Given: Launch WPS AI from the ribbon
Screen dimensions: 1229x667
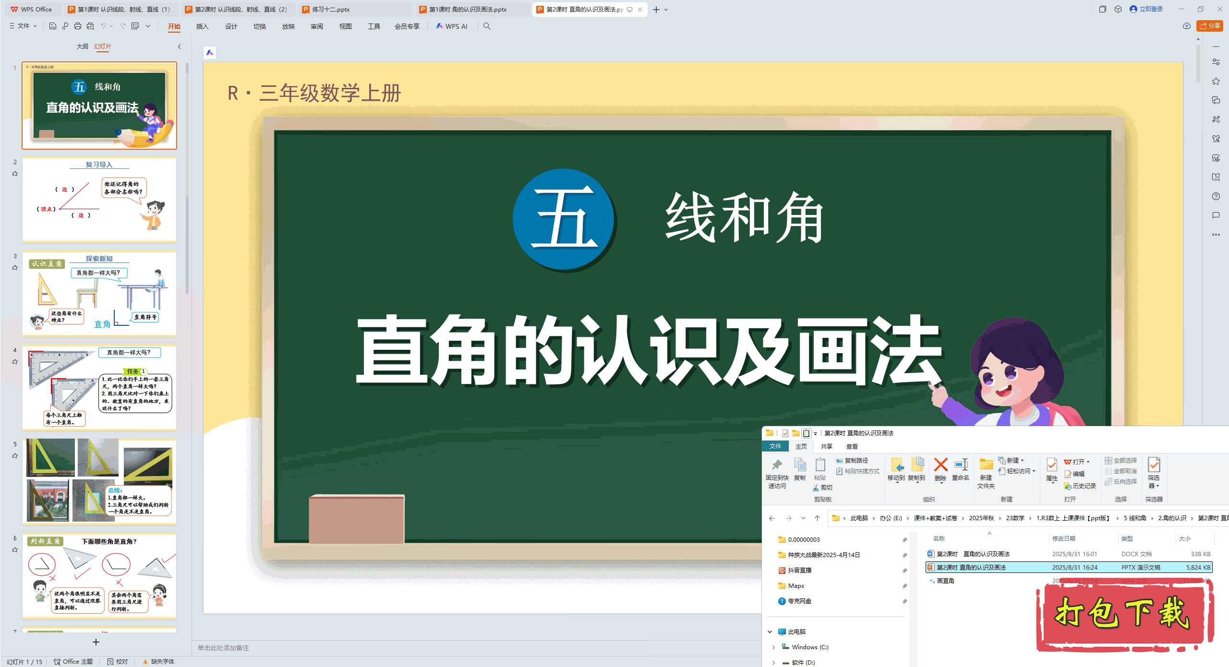Looking at the screenshot, I should (x=452, y=26).
